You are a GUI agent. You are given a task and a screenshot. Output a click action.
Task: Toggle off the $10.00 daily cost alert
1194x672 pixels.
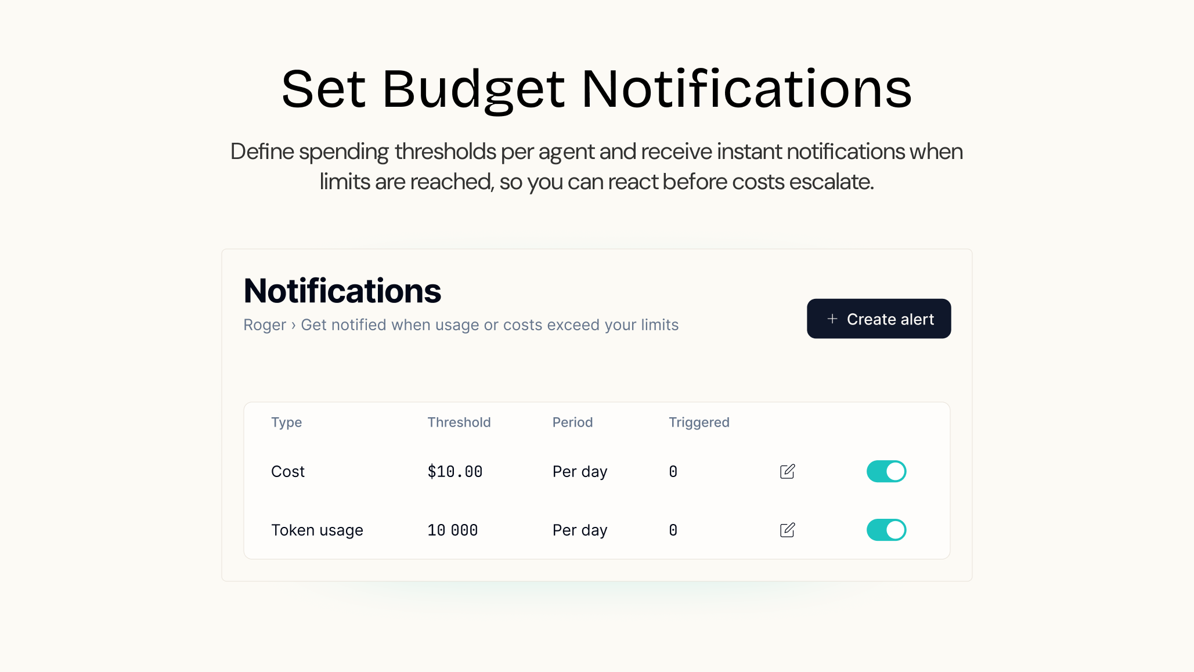(x=886, y=471)
